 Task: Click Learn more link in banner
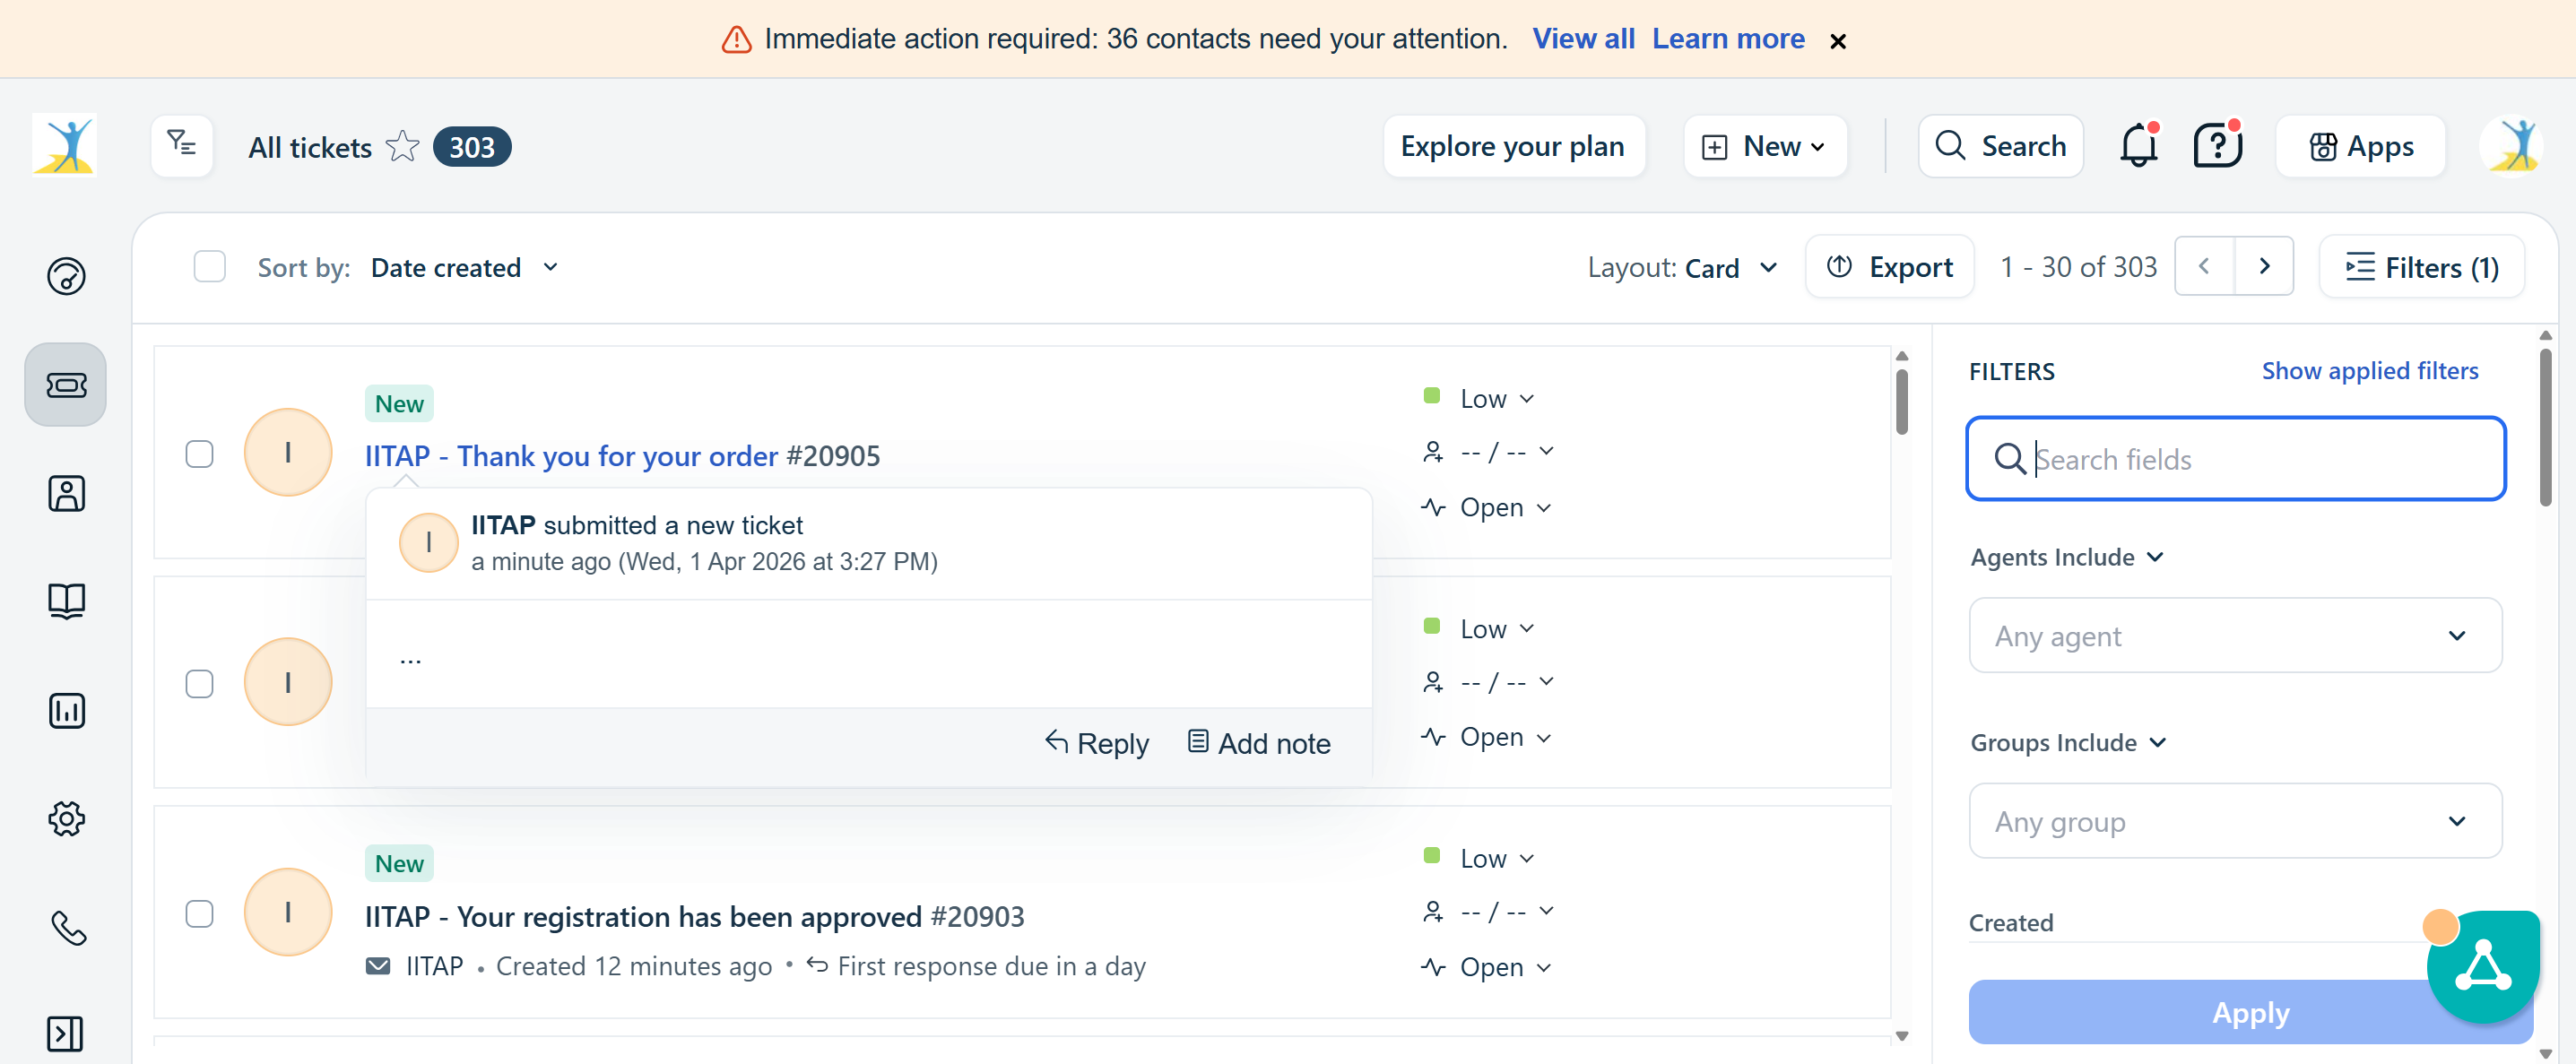coord(1728,38)
